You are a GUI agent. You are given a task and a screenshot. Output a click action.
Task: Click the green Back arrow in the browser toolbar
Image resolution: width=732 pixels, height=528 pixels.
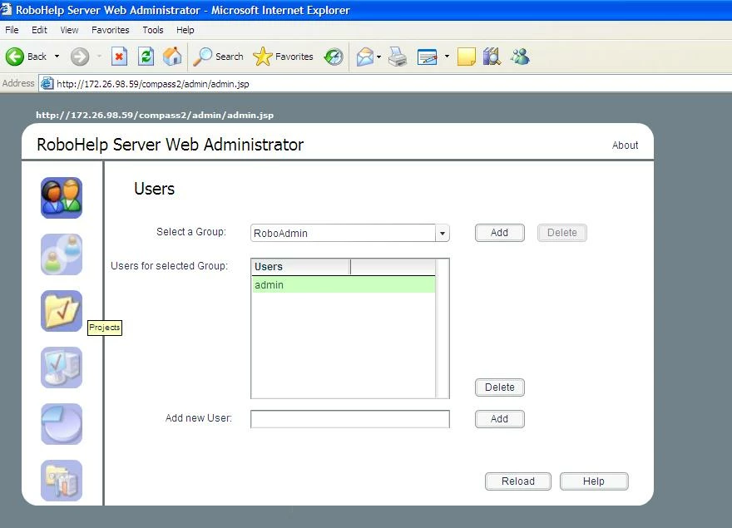[x=14, y=57]
